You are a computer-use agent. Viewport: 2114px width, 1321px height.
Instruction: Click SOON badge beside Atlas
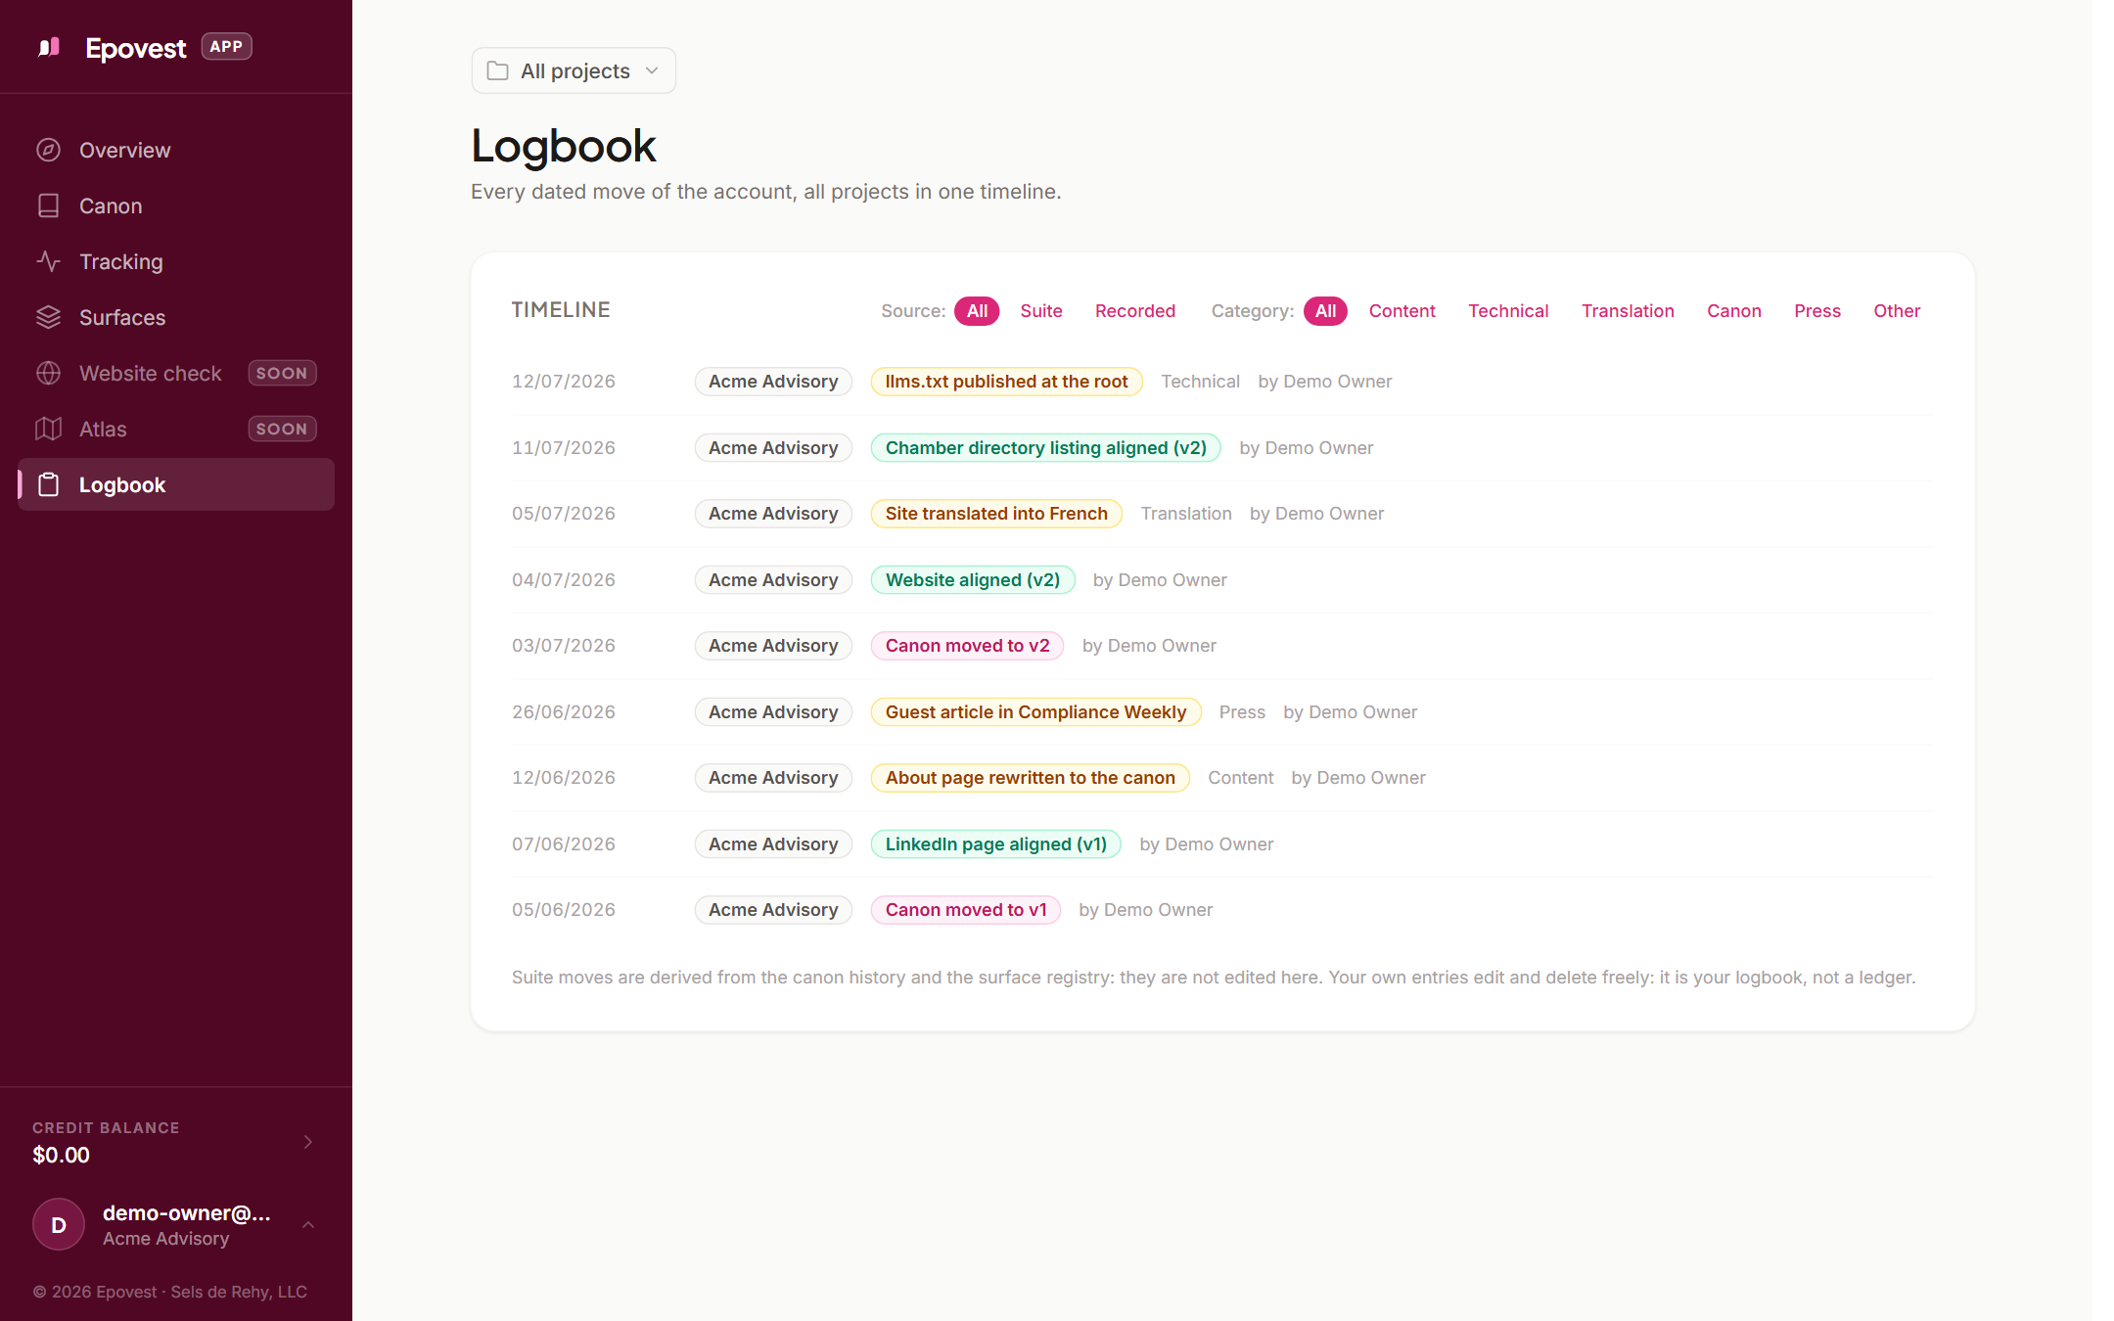(x=282, y=429)
